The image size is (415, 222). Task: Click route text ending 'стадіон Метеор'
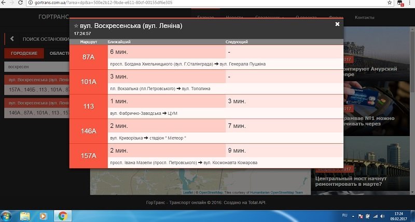pyautogui.click(x=148, y=138)
